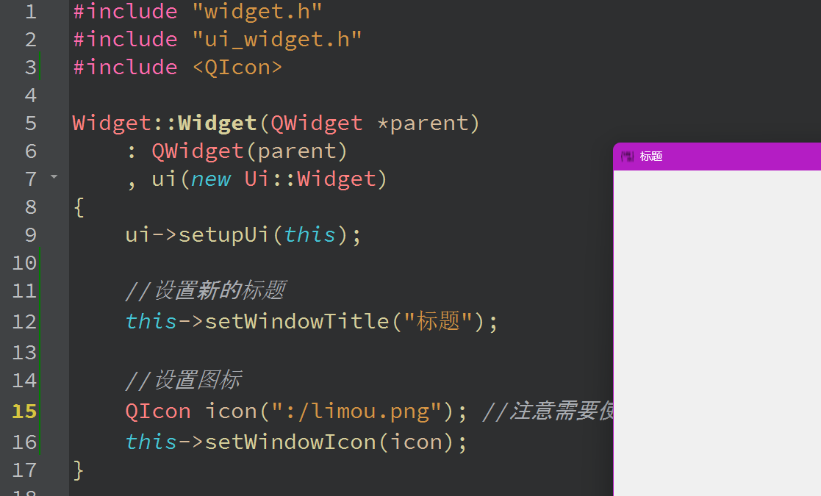821x496 pixels.
Task: Click the closing brace on line 17
Action: tap(79, 470)
